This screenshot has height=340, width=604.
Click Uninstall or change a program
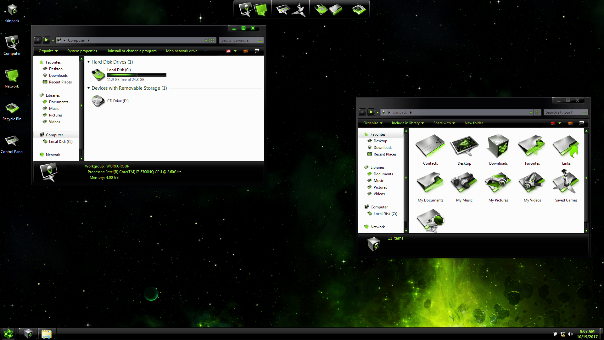[131, 51]
